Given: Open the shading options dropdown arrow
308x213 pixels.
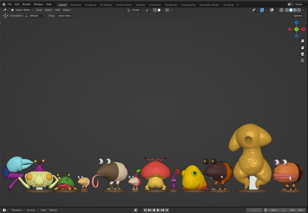Looking at the screenshot, I should click(303, 10).
